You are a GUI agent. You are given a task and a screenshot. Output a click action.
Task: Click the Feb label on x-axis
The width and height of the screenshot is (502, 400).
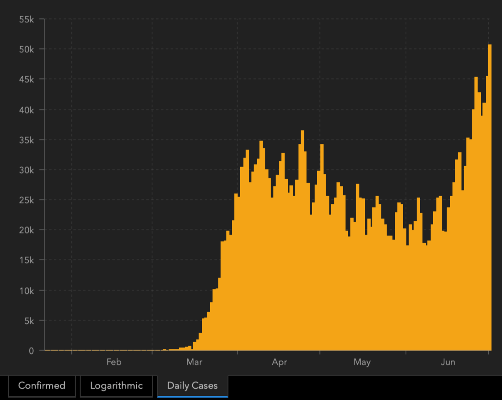114,362
